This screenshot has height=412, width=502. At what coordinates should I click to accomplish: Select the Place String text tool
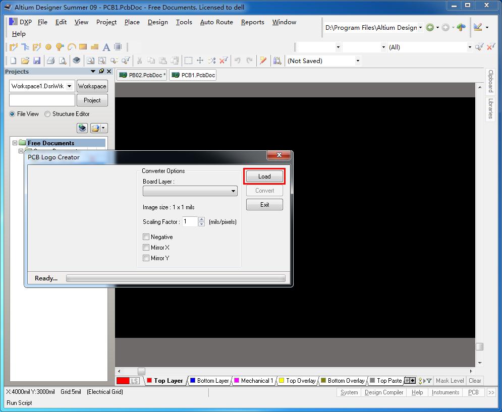pos(106,47)
